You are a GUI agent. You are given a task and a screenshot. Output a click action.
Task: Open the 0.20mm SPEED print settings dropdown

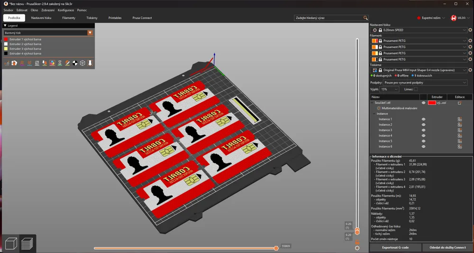tap(419, 30)
